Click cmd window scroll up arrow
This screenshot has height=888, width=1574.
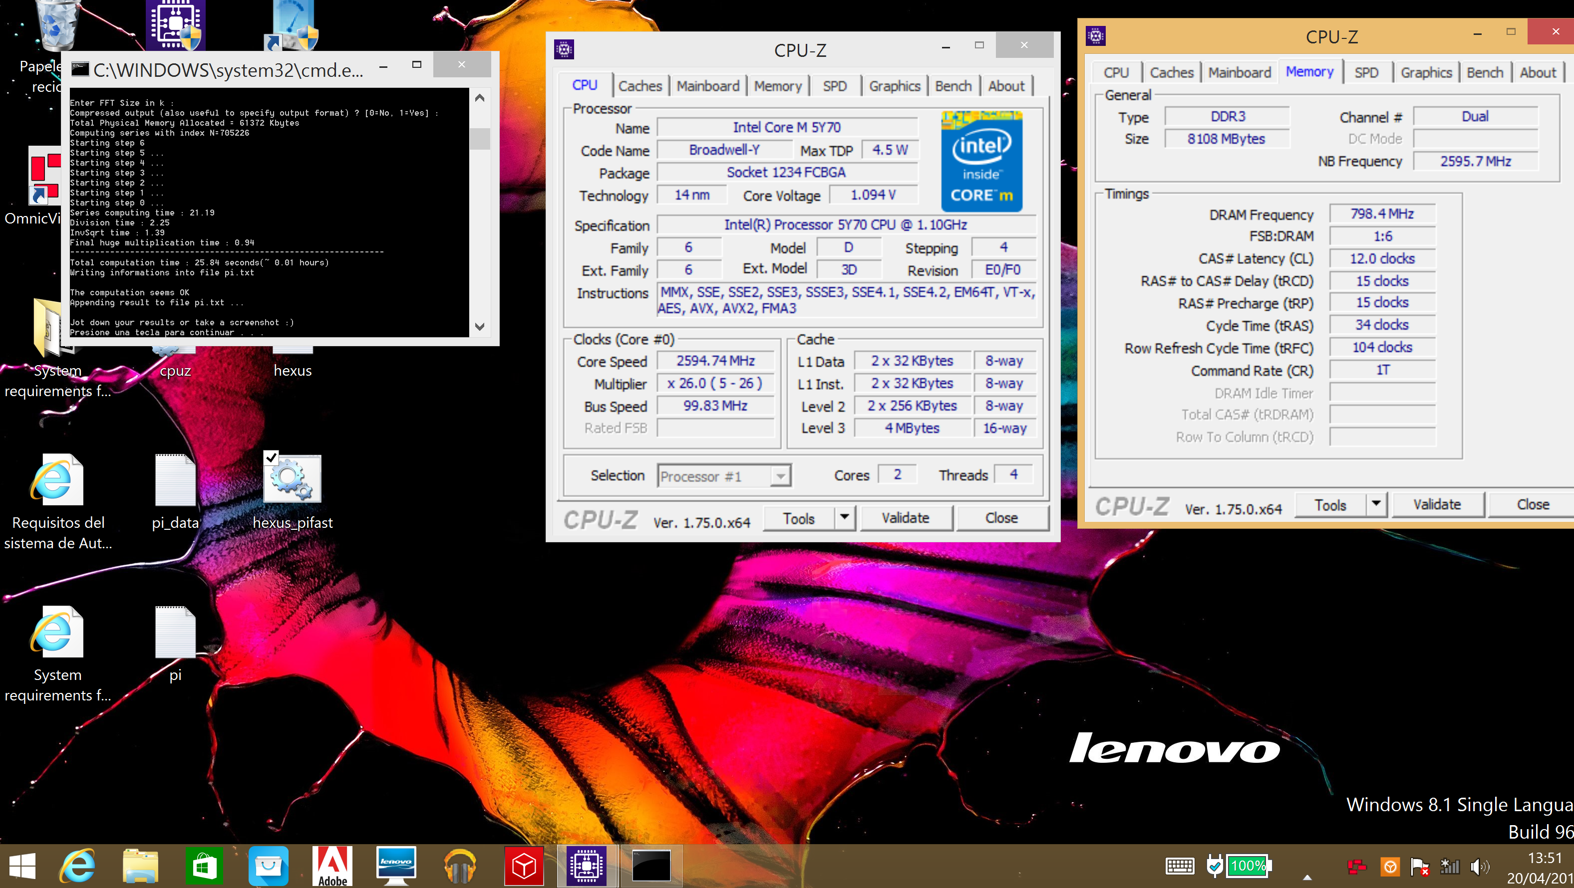tap(480, 98)
